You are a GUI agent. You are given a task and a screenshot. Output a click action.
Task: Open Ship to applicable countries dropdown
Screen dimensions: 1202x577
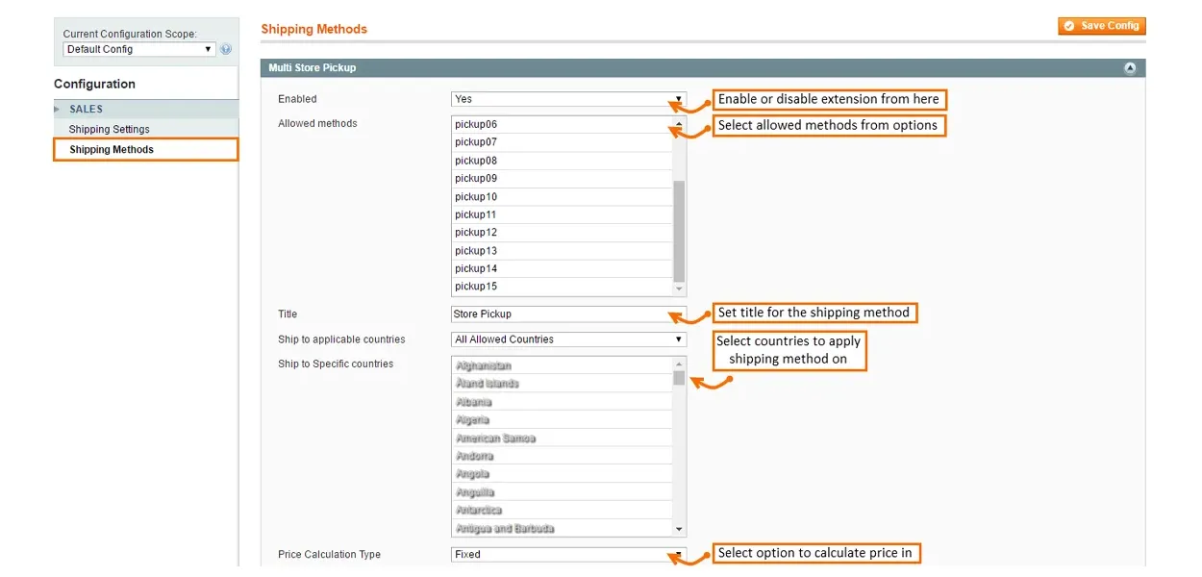point(568,339)
